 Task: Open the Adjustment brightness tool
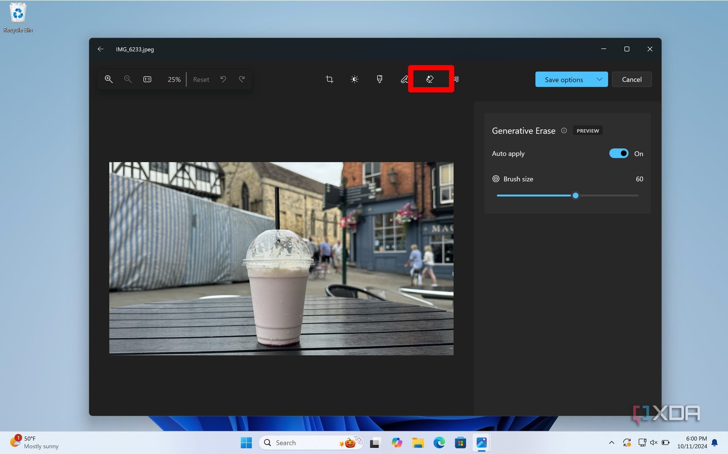(x=355, y=79)
